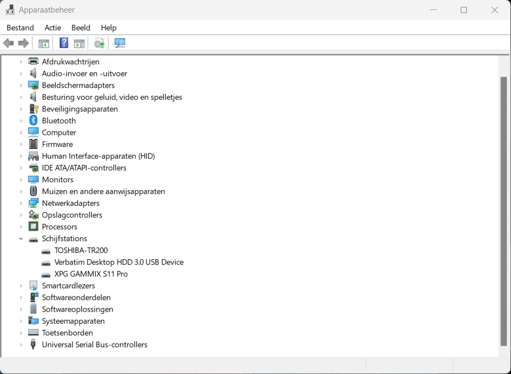Click the USB plug icon of Universal Serial Bus-controllers

(x=33, y=344)
